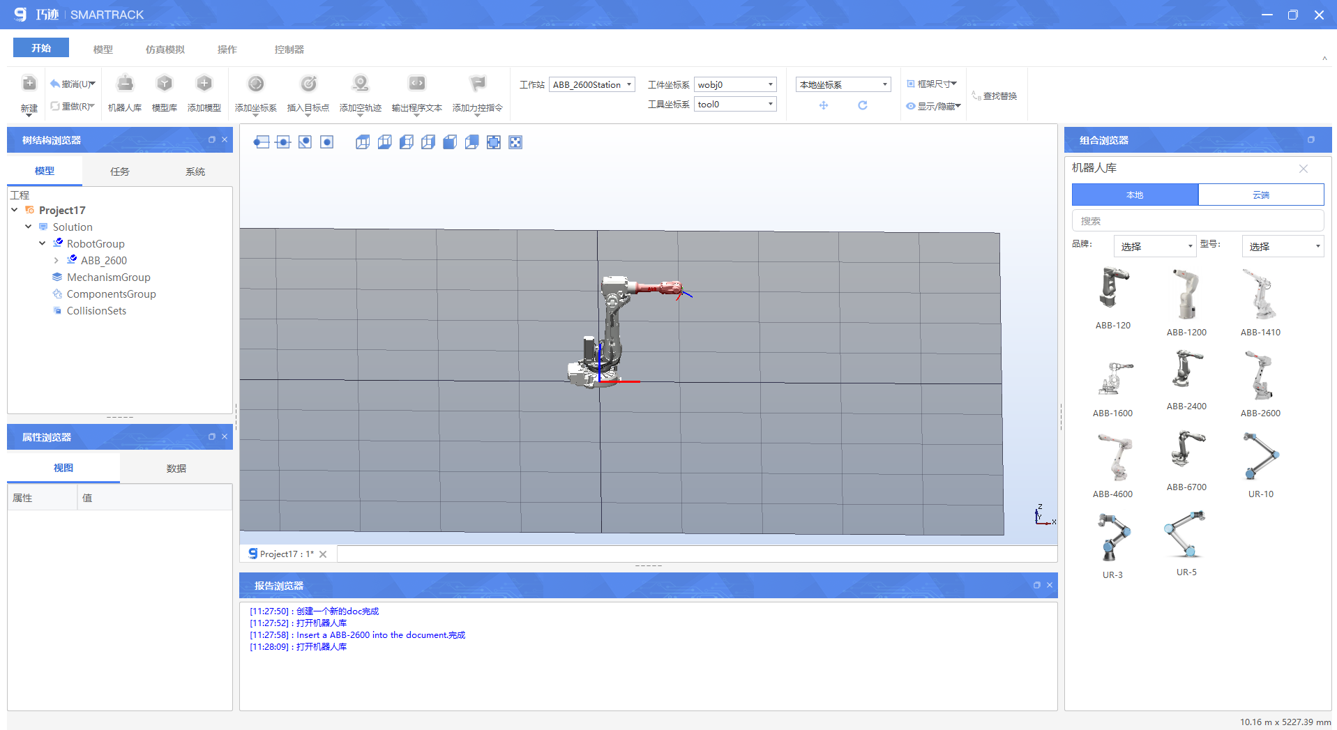Collapse the RobotGroup tree node

pyautogui.click(x=43, y=243)
